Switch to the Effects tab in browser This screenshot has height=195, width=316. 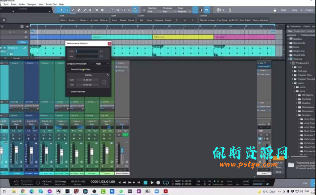click(306, 26)
